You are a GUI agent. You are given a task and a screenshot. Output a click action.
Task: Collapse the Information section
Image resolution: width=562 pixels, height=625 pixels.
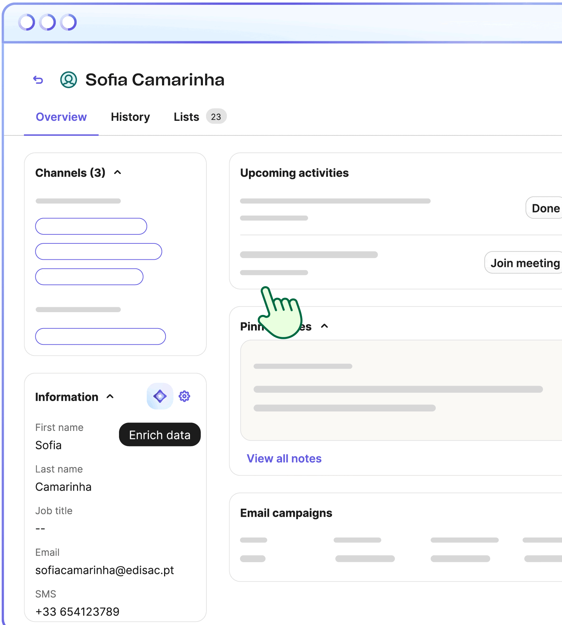(x=110, y=397)
